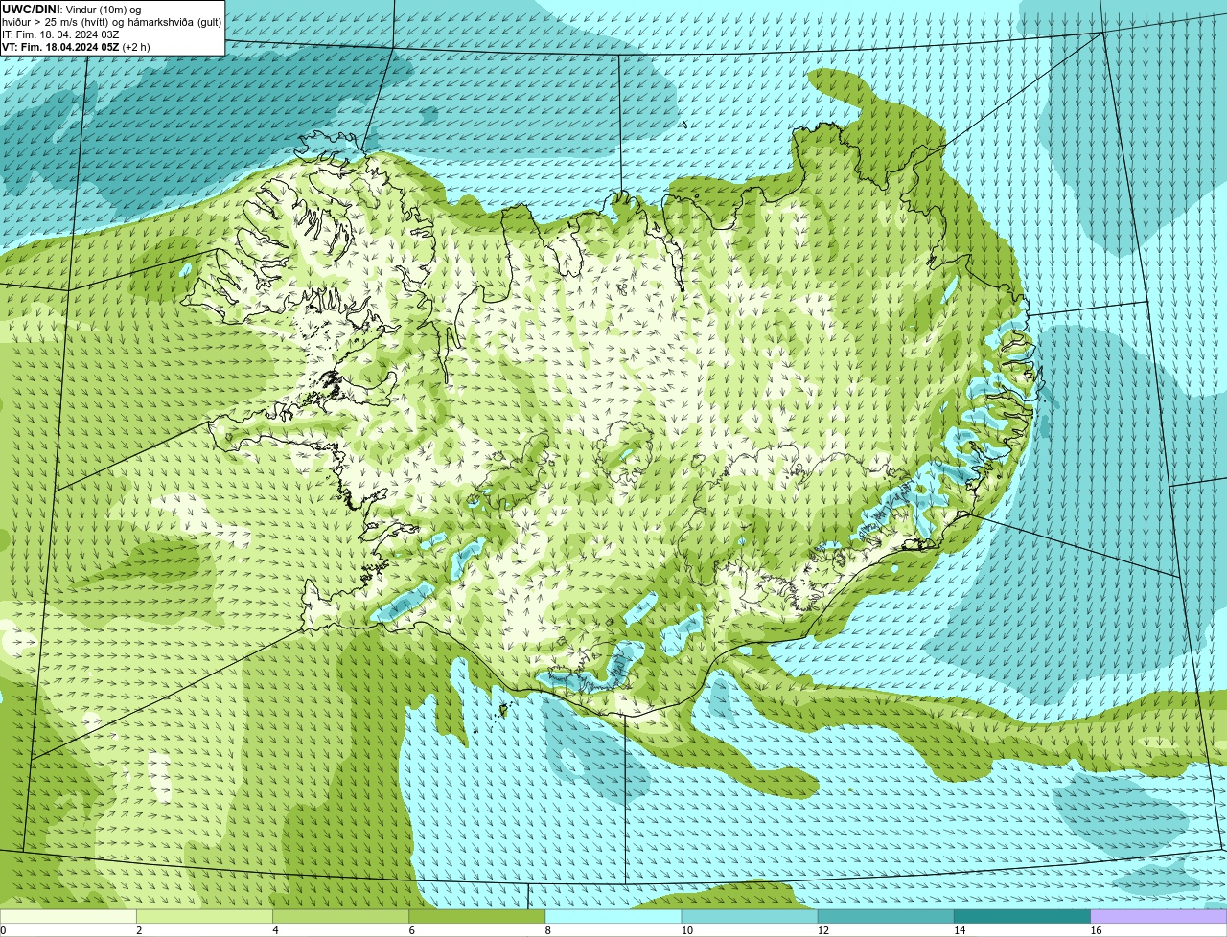Click the legend scale number '12'

point(822,930)
